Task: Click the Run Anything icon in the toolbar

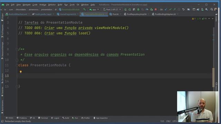Action: pyautogui.click(x=194, y=9)
